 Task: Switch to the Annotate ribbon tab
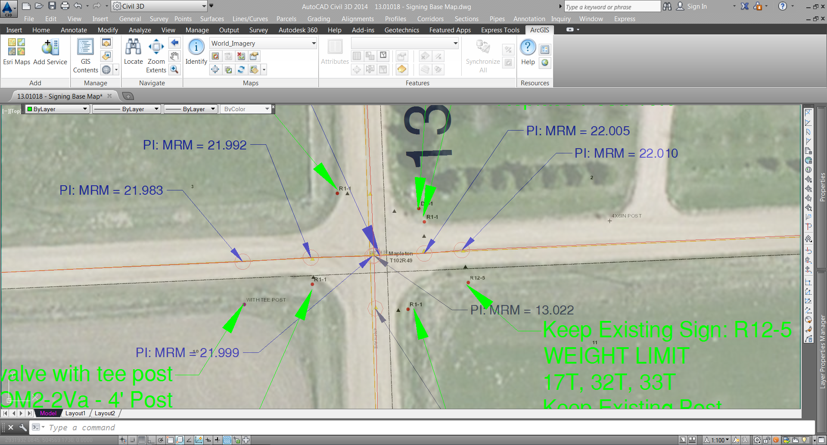coord(74,30)
